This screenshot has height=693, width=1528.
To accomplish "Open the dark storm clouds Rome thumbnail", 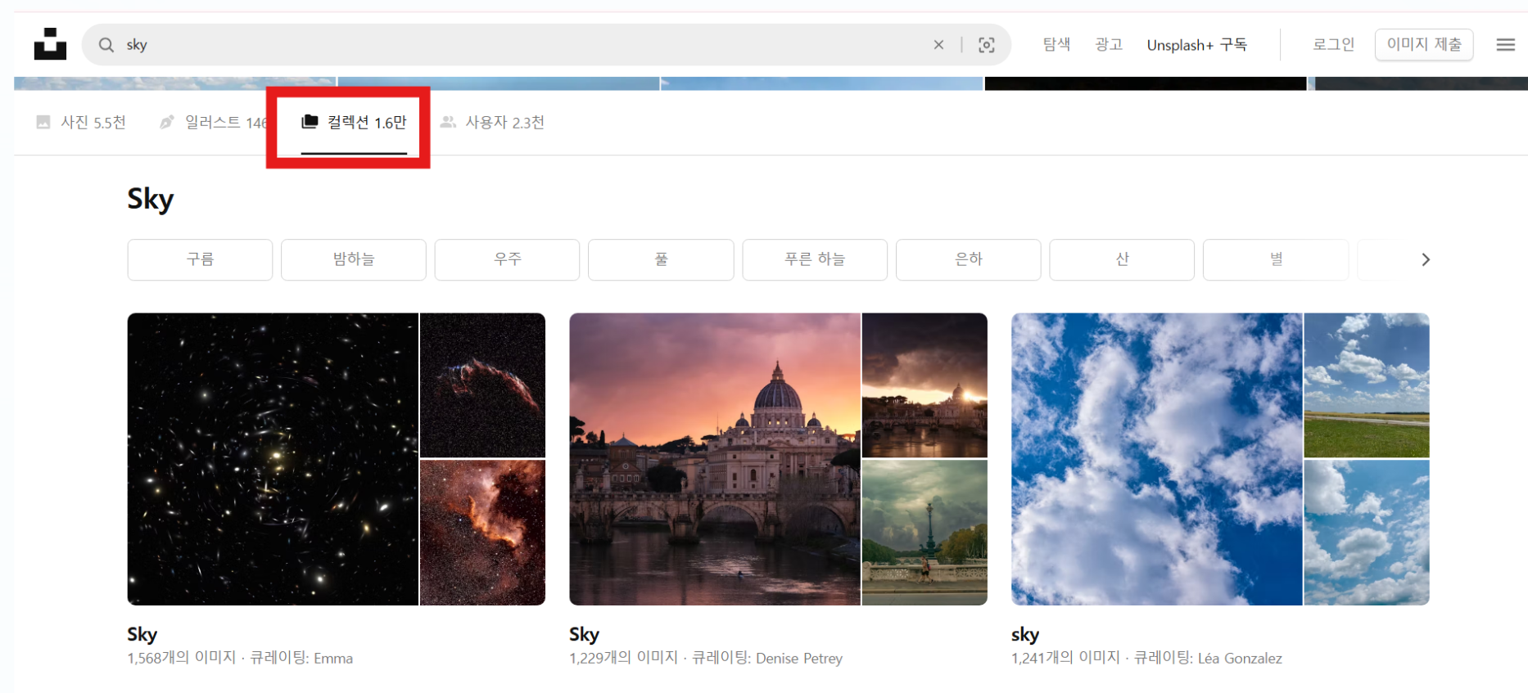I will pyautogui.click(x=924, y=385).
